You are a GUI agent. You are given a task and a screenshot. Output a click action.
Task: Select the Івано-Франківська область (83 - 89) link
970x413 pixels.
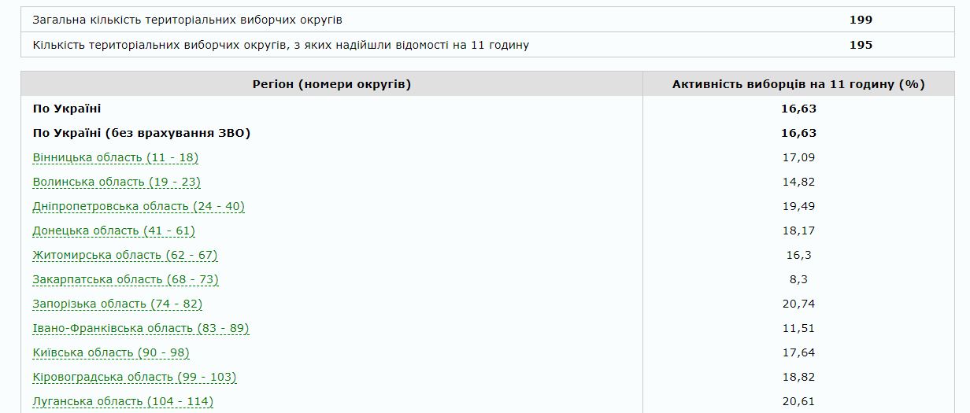(x=141, y=328)
